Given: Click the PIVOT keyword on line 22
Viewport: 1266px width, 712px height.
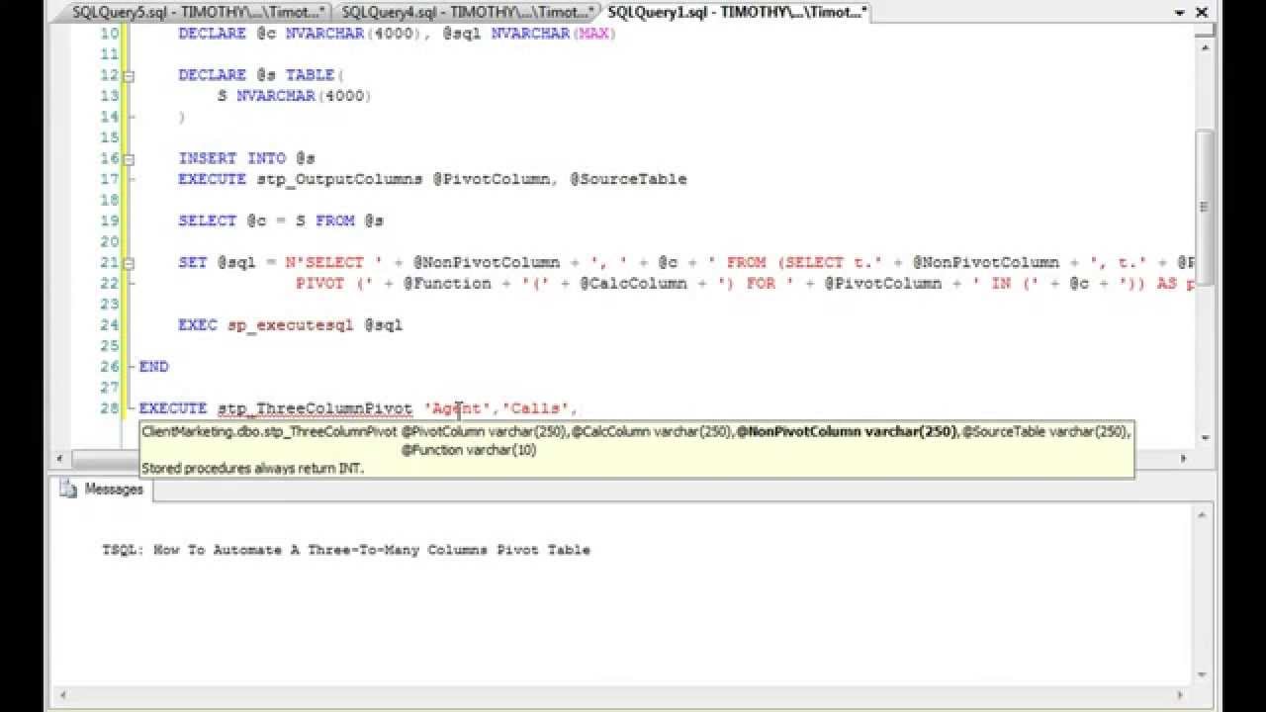Looking at the screenshot, I should (x=319, y=283).
